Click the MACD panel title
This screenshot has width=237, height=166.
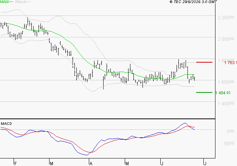point(6,124)
